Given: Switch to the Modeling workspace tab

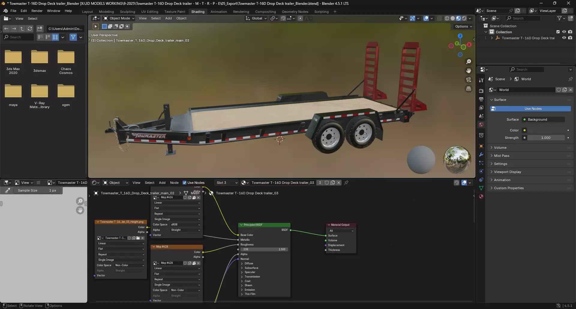Looking at the screenshot, I should coord(106,12).
